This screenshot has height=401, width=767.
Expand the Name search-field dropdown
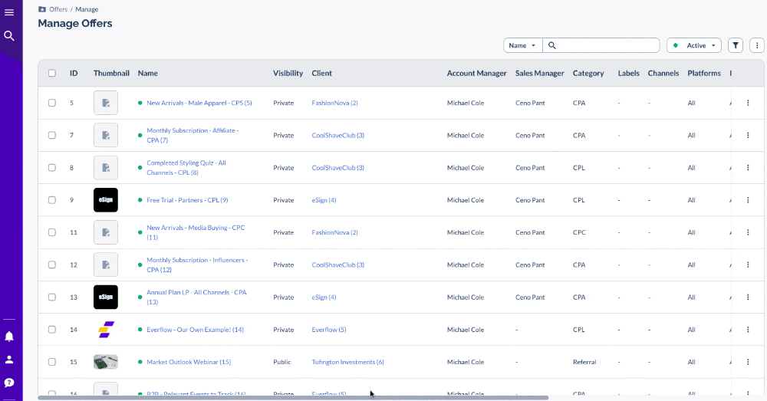522,45
